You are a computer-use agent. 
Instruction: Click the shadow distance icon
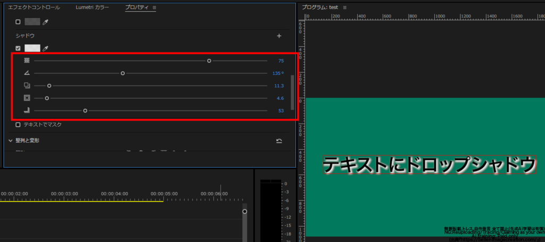27,85
